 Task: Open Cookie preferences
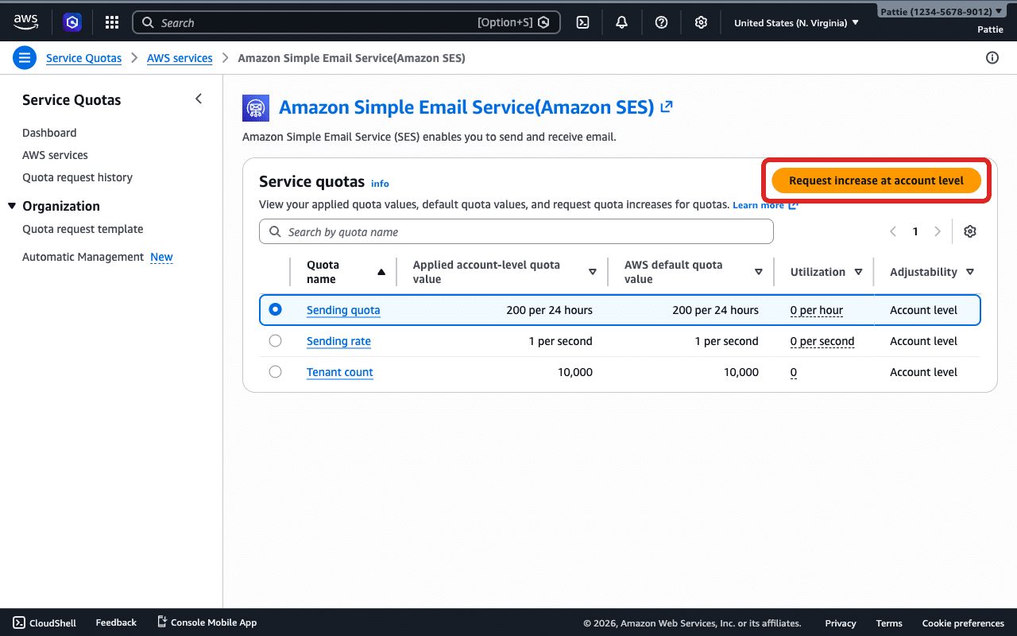(963, 623)
